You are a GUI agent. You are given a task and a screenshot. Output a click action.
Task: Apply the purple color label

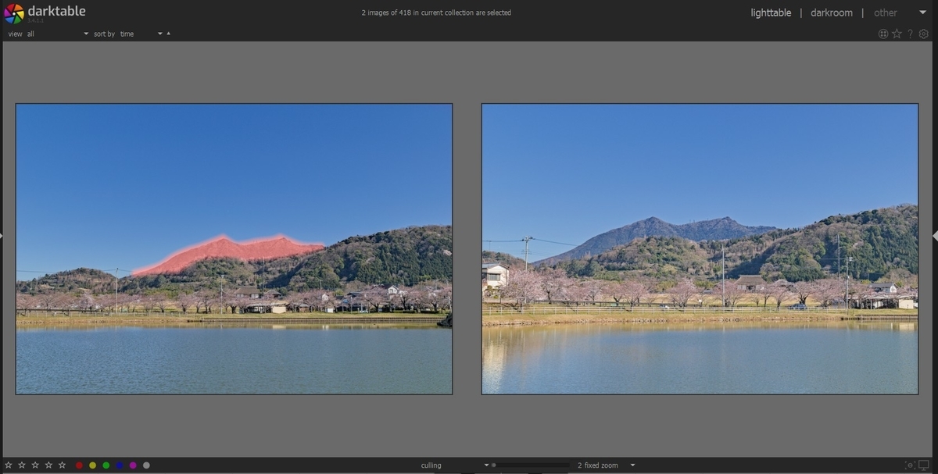point(133,465)
